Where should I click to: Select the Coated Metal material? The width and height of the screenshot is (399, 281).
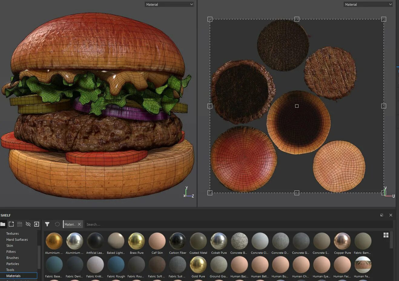pyautogui.click(x=198, y=241)
